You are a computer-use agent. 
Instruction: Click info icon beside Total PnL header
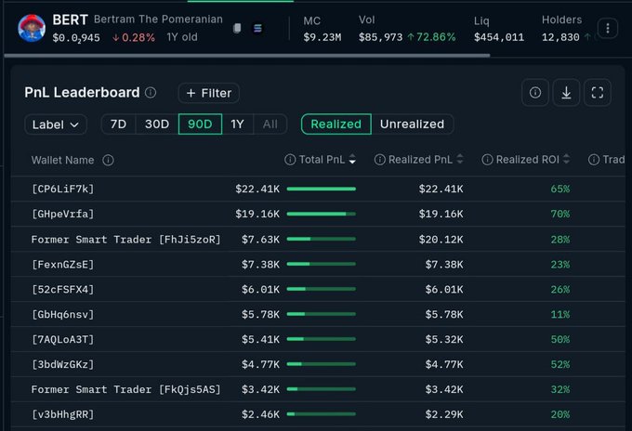(290, 160)
